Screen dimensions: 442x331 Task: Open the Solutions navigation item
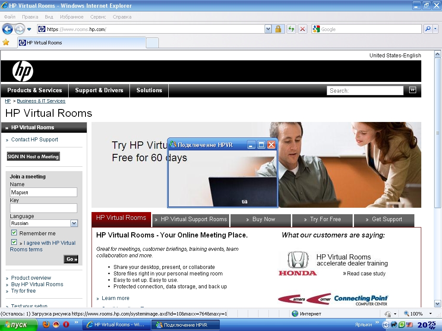point(149,91)
